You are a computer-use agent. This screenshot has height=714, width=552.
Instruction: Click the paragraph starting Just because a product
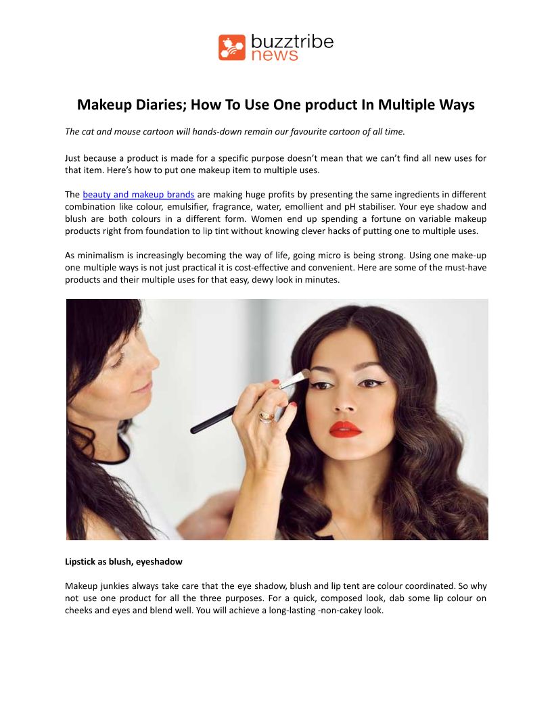tap(275, 164)
